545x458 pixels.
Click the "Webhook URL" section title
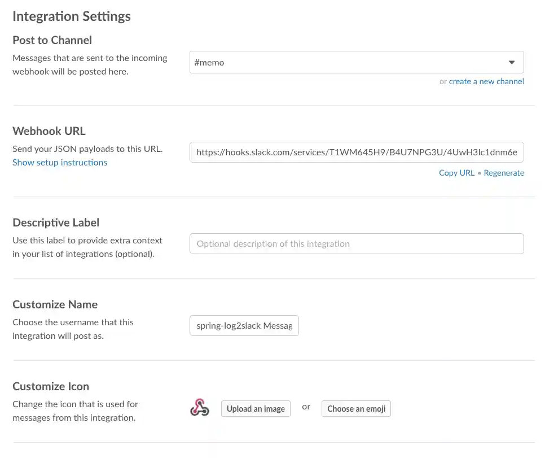pyautogui.click(x=49, y=131)
